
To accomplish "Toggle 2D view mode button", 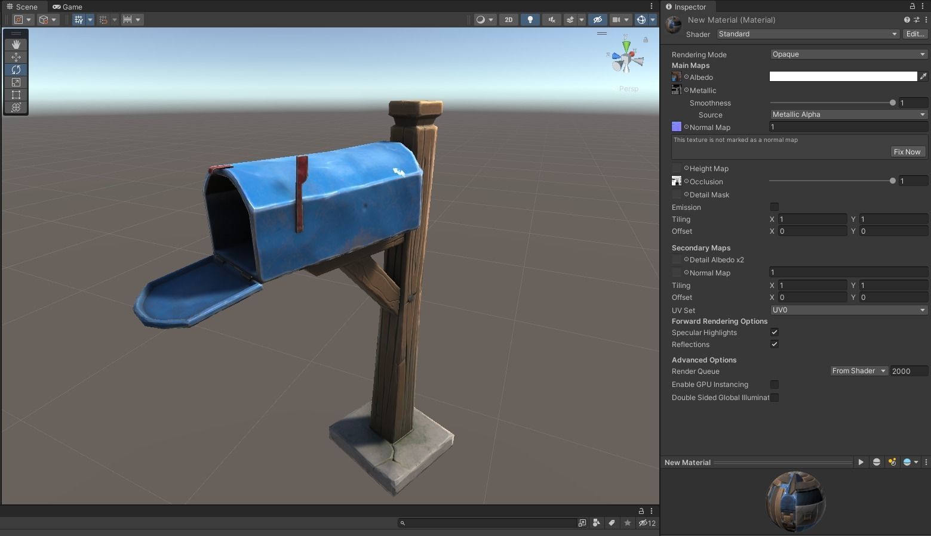I will point(509,20).
